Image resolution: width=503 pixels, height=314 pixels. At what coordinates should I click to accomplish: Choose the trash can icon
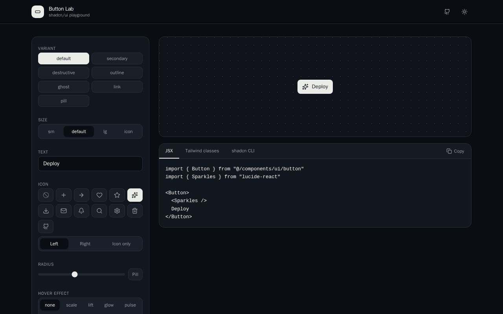[x=135, y=211]
